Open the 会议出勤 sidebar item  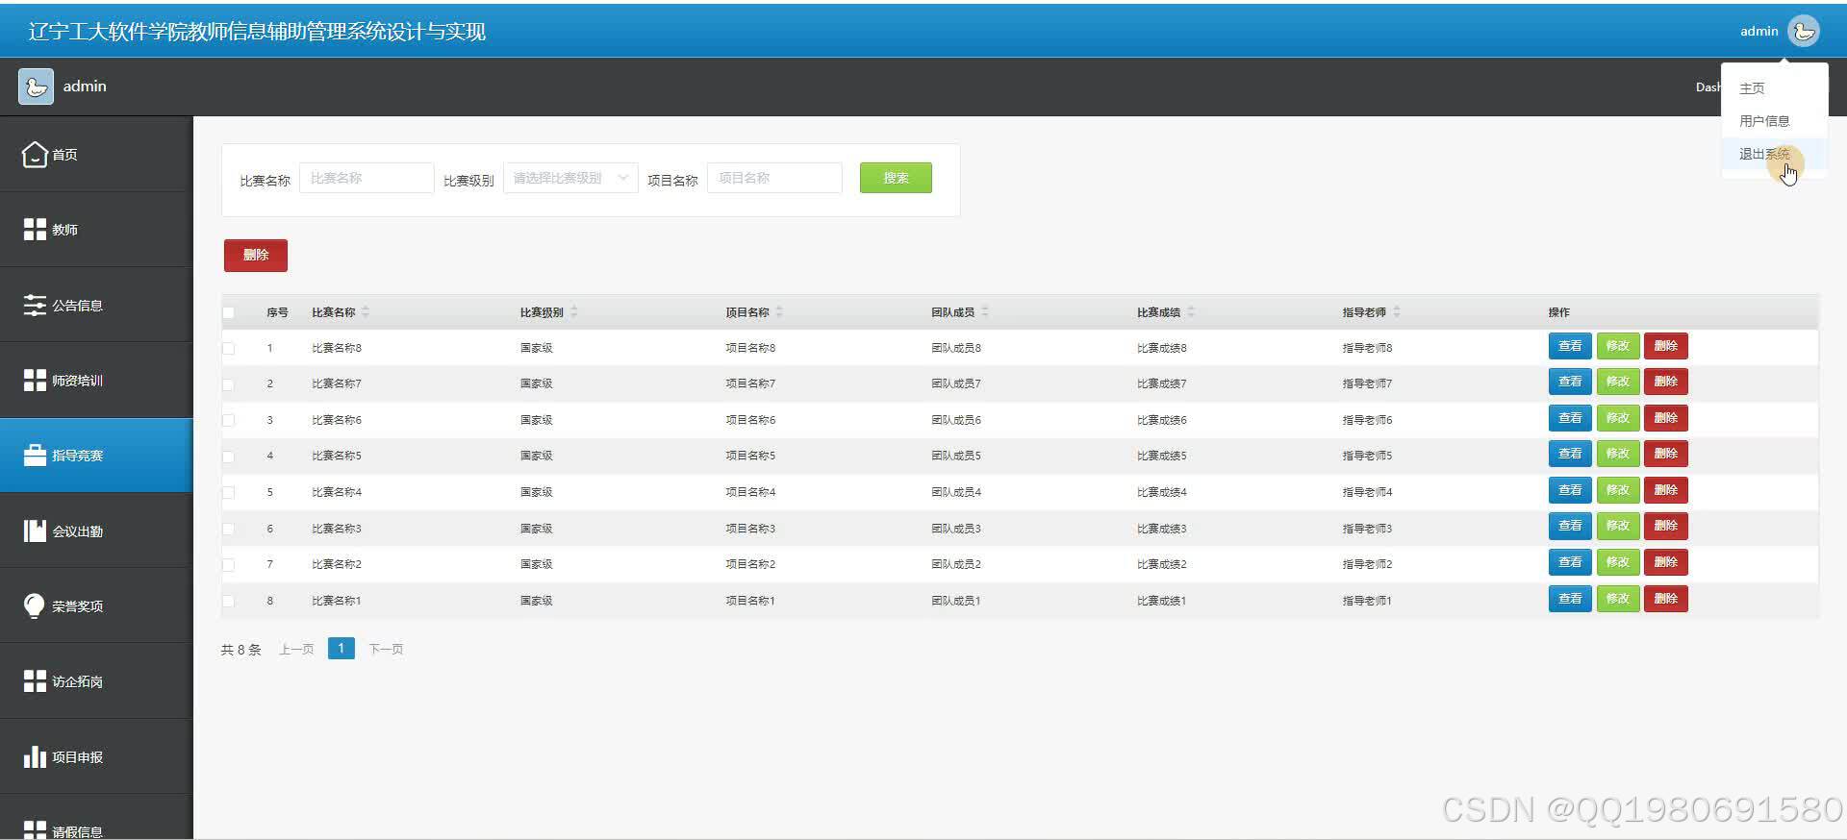[96, 531]
